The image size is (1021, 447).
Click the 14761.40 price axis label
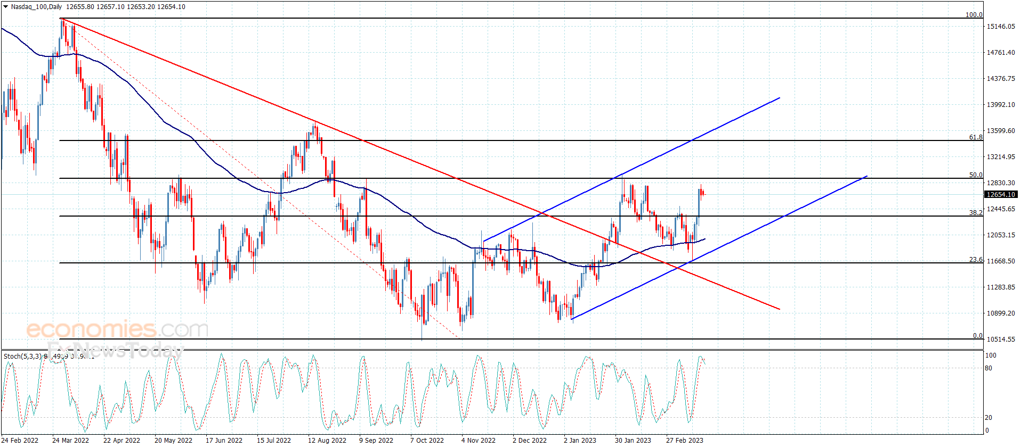(1001, 53)
